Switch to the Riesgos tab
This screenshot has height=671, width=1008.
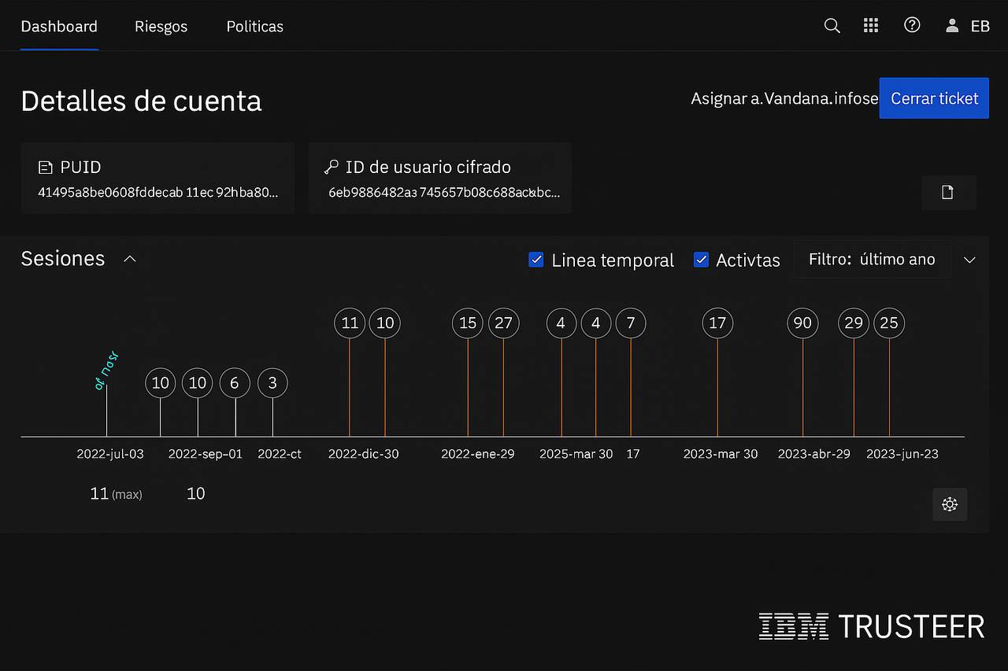(x=161, y=26)
